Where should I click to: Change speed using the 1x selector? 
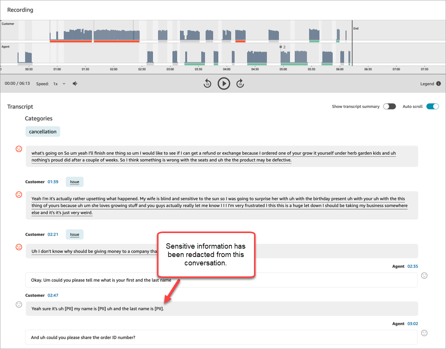click(x=55, y=83)
